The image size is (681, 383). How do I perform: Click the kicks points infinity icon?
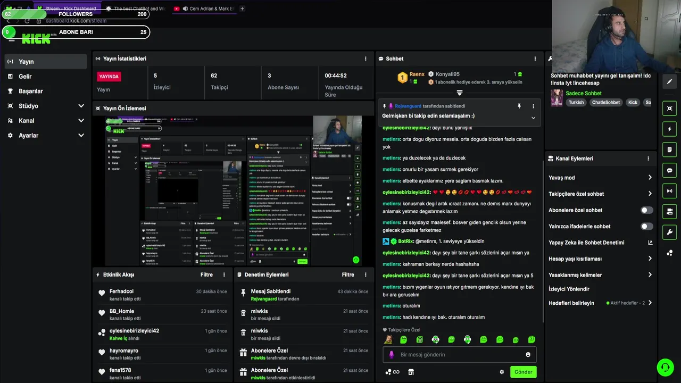(393, 372)
